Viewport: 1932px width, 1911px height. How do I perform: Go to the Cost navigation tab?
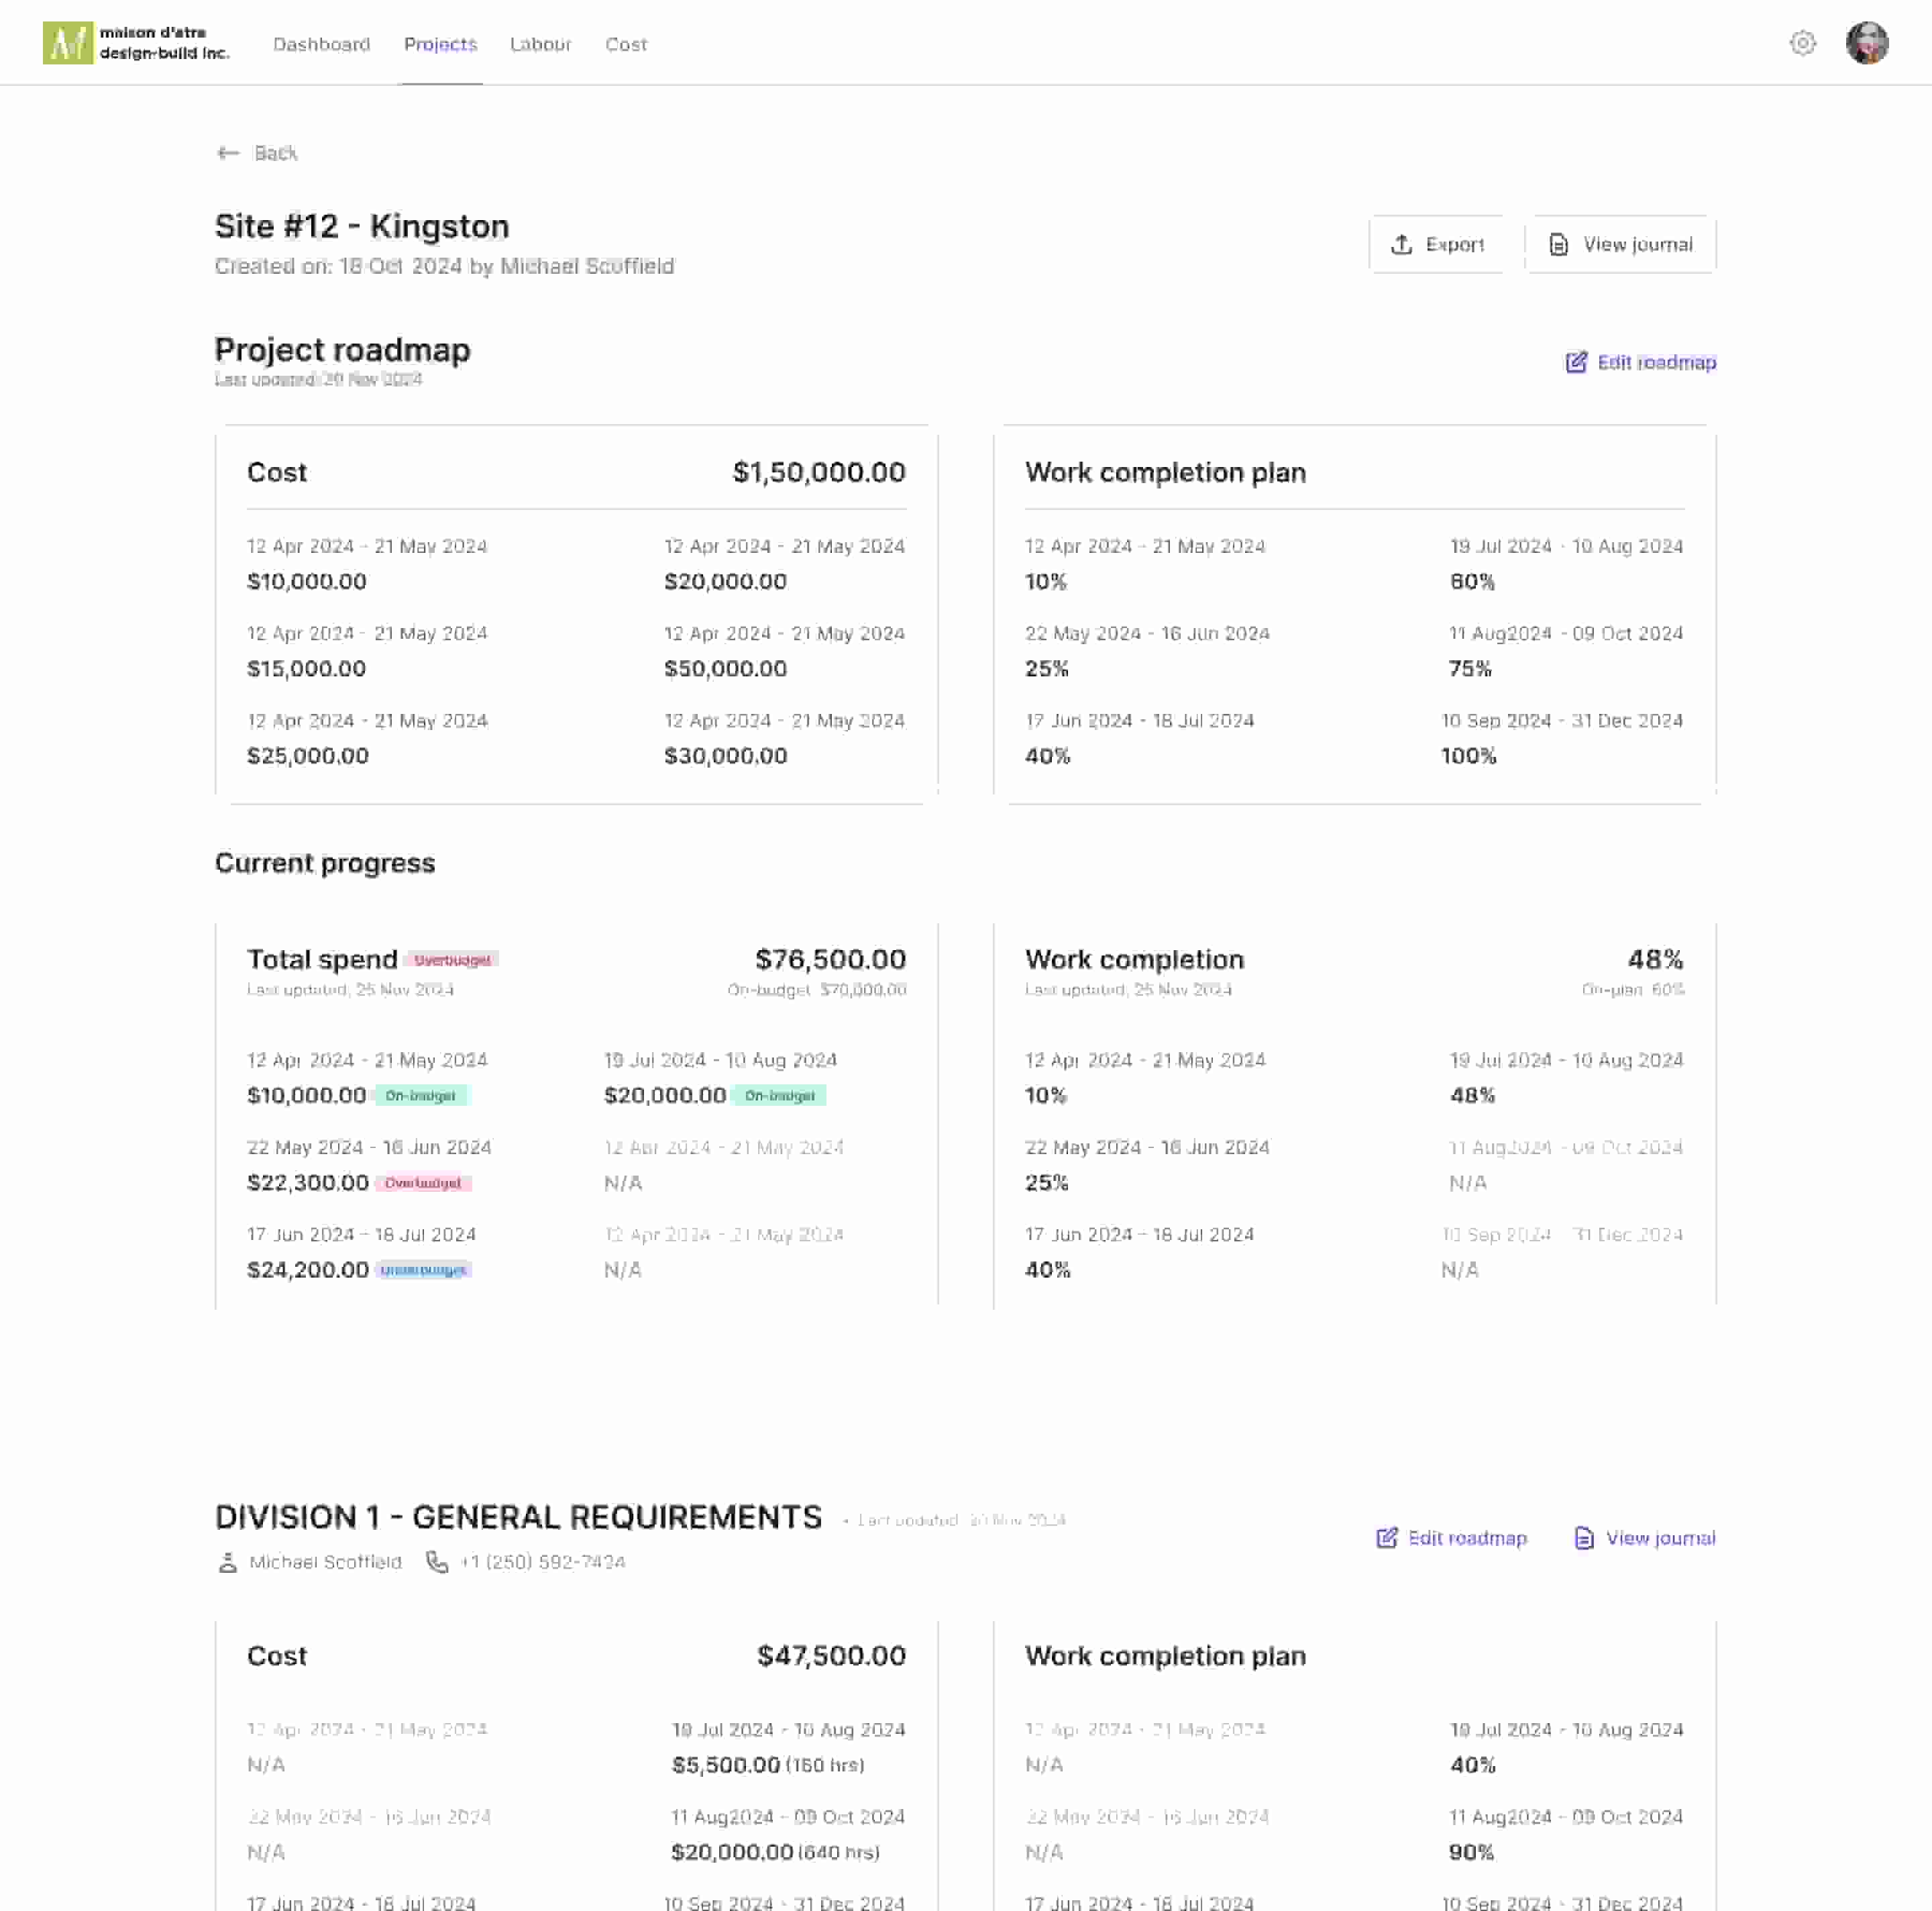[626, 44]
